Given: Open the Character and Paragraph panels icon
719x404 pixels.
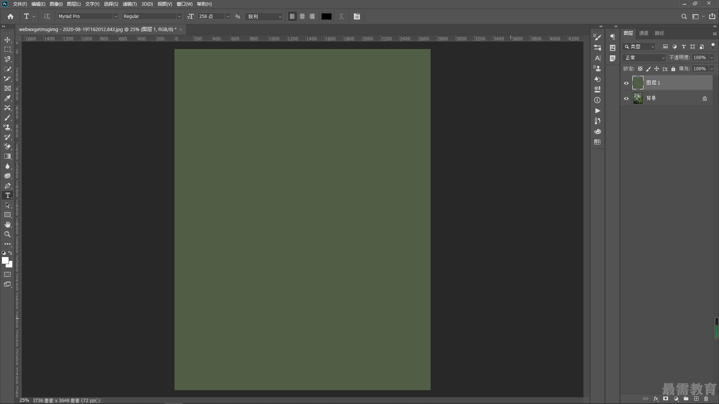Looking at the screenshot, I should coord(357,16).
